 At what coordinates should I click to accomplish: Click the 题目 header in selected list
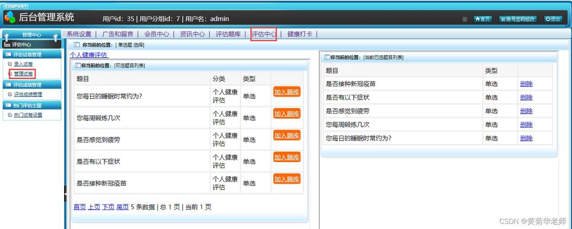332,71
